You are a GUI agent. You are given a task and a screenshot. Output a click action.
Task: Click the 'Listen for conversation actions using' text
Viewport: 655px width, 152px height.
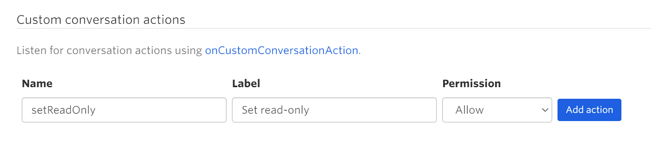click(x=109, y=51)
